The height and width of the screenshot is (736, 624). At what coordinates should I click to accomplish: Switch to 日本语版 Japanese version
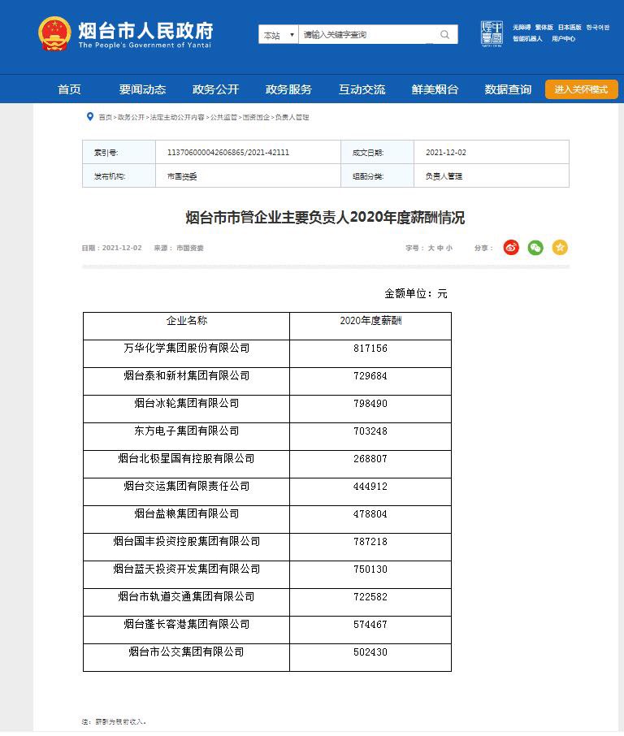[570, 28]
